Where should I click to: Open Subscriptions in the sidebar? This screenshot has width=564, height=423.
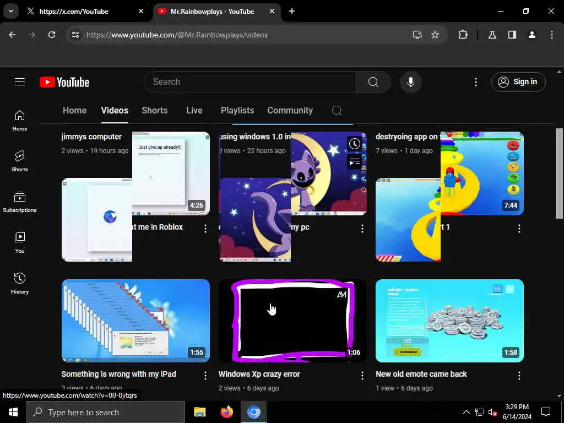(x=20, y=202)
